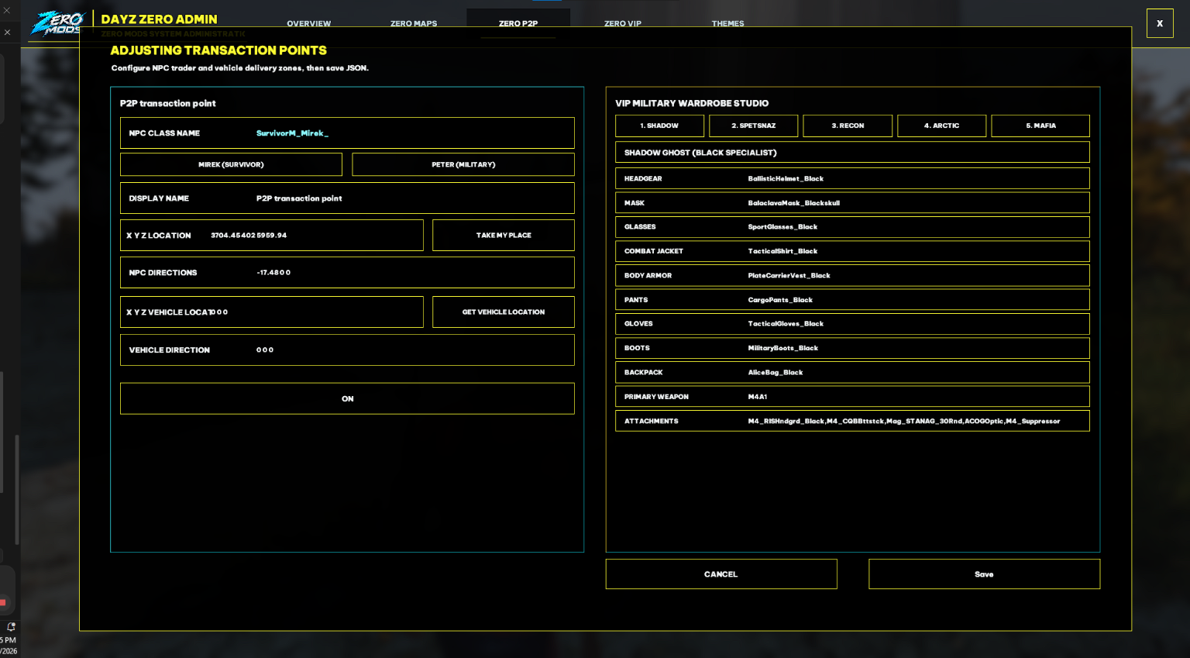Click the X Y Z Vehicle Location field

click(272, 312)
